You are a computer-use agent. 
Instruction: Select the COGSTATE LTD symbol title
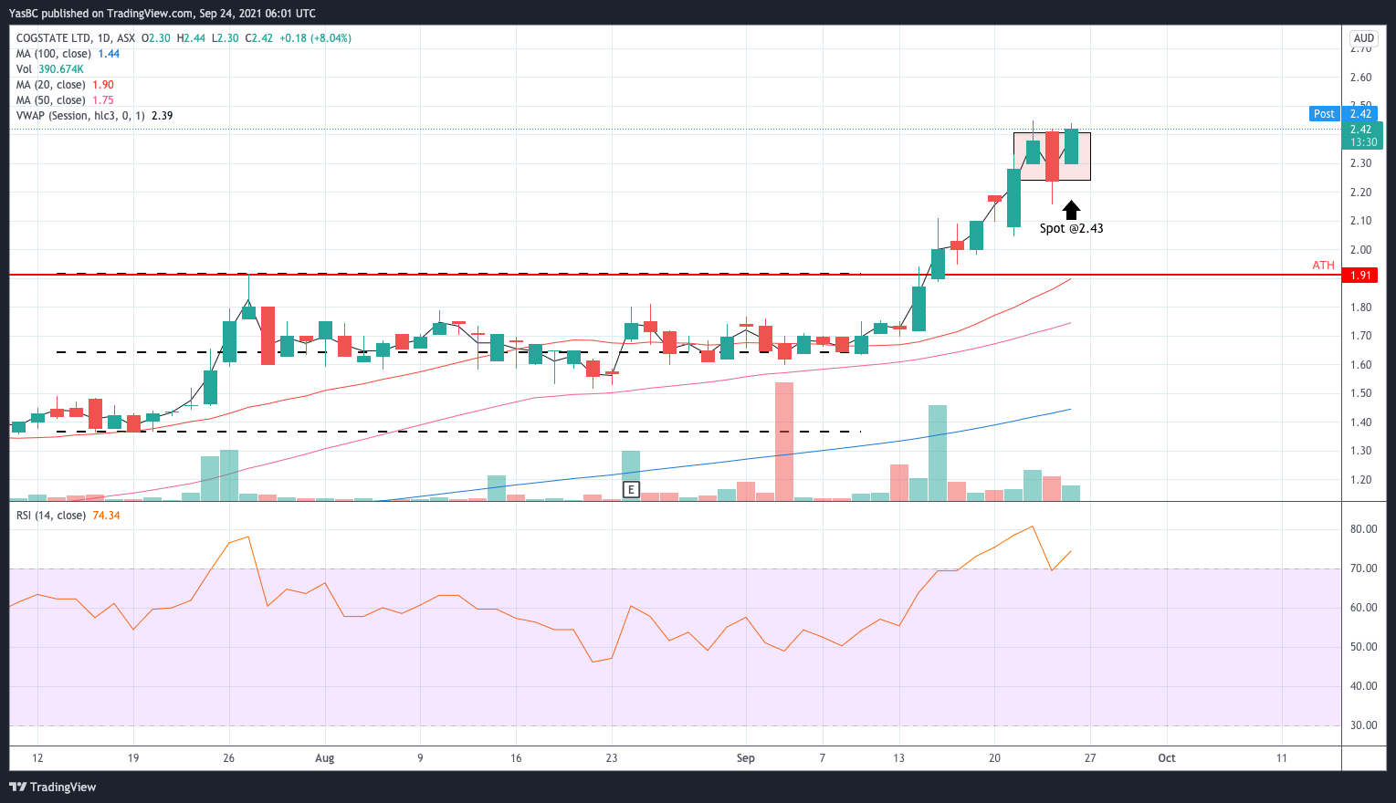click(x=54, y=38)
